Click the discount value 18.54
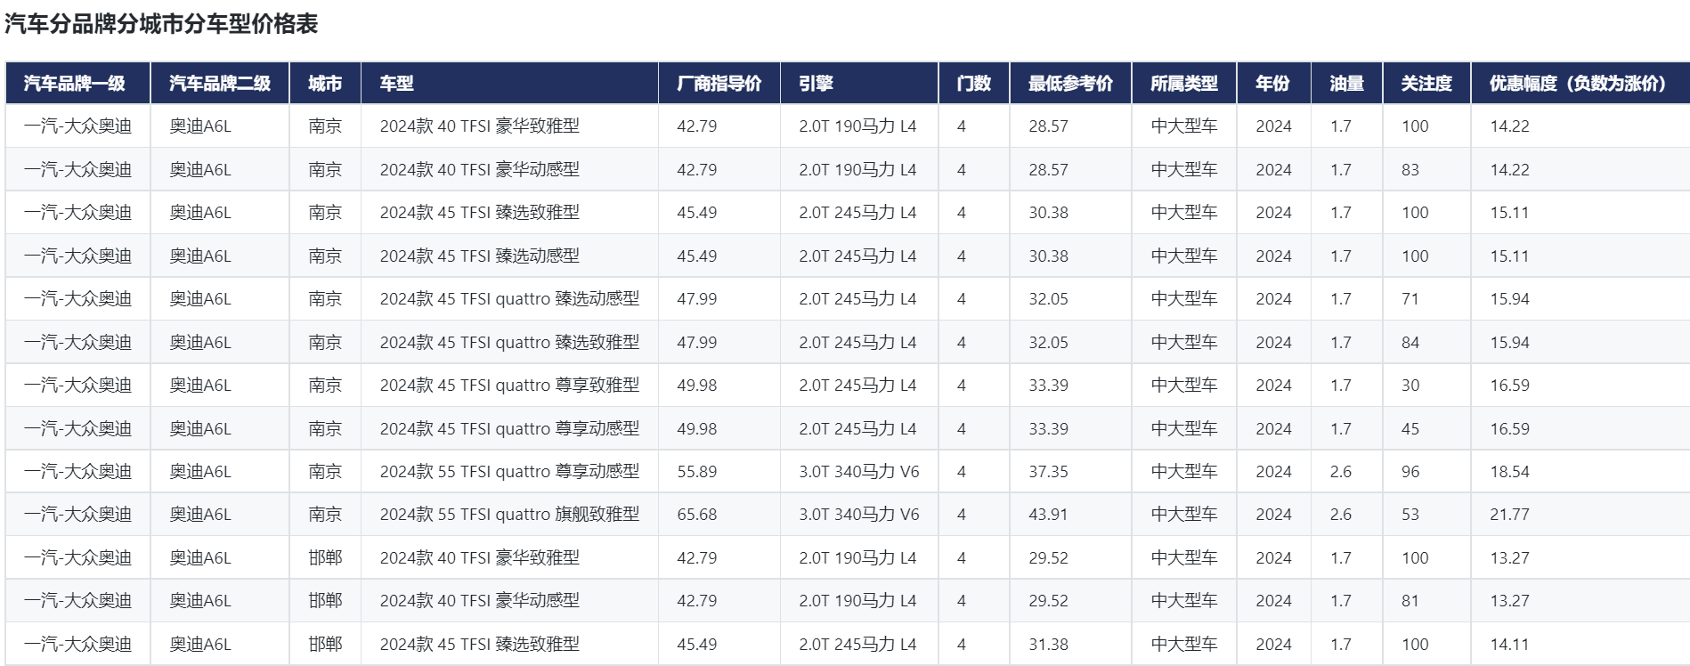This screenshot has height=666, width=1690. pyautogui.click(x=1510, y=472)
